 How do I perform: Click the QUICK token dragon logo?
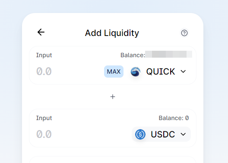[136, 72]
